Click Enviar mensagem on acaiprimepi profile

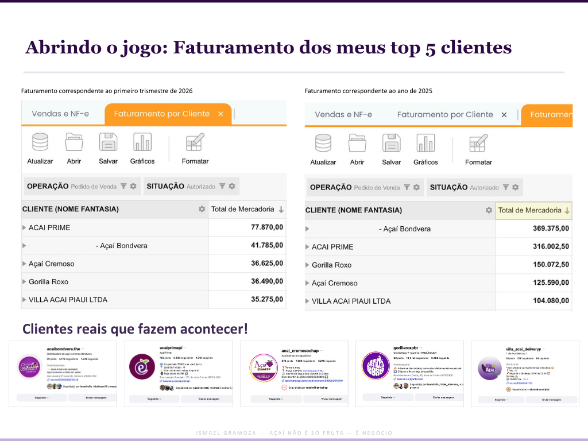tap(209, 399)
